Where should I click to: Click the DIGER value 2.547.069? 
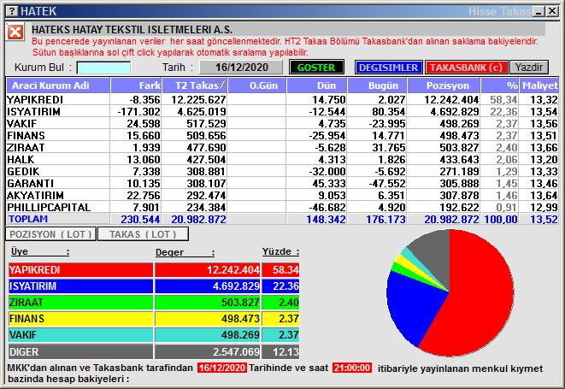pyautogui.click(x=236, y=352)
